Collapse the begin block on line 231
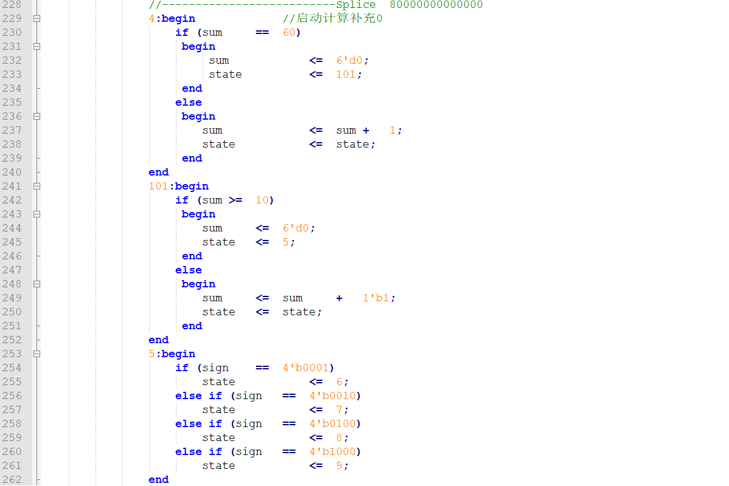The image size is (729, 486). 35,46
